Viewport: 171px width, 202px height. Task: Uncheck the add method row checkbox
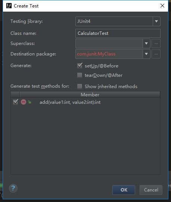coord(16,102)
